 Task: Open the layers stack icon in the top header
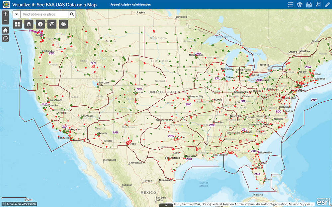(x=300, y=4)
